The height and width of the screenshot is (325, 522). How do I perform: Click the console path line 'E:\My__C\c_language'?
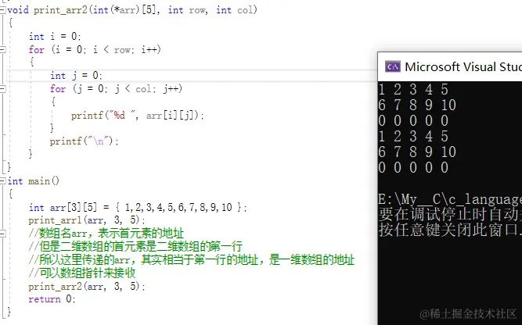click(450, 199)
